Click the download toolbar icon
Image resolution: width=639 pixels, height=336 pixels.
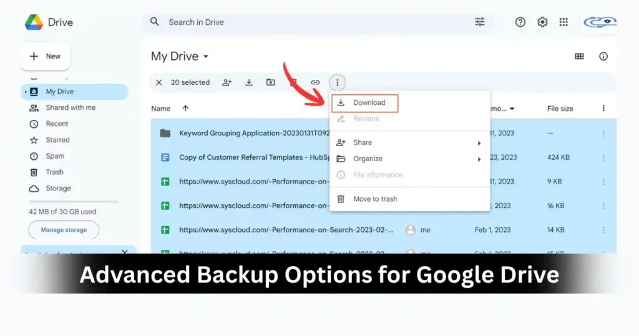pos(248,82)
